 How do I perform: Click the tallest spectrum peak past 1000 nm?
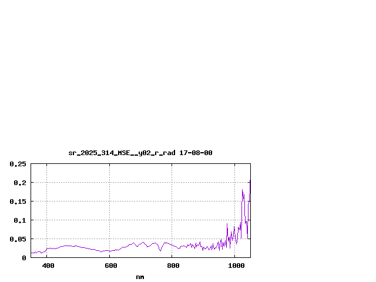(x=242, y=190)
